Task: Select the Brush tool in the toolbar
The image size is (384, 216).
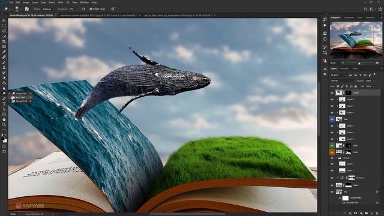Action: tap(4, 62)
